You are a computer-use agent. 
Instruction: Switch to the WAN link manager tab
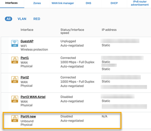tap(63, 3)
